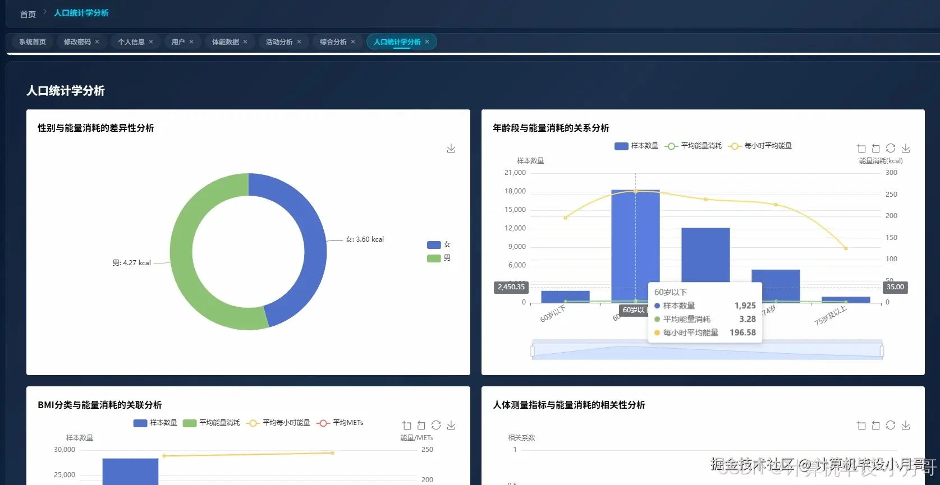Click 年龄段与能量消耗的关系分析 card title

551,128
